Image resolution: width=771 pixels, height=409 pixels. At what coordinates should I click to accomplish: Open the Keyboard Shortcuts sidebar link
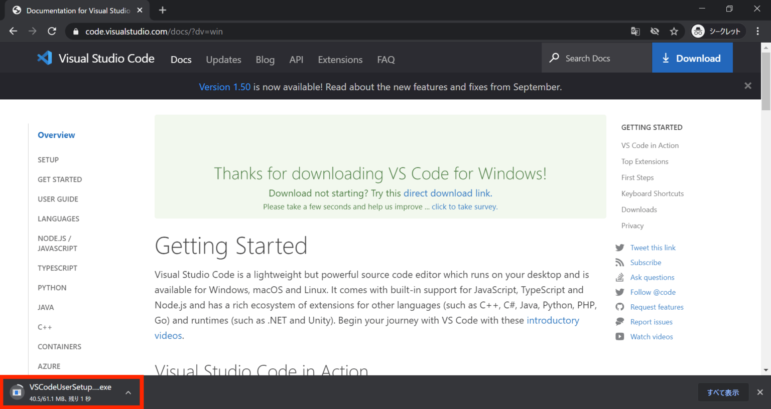pos(652,193)
